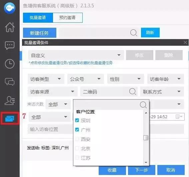
Task: Open the double speech bubbles sidebar icon
Action: (x=10, y=82)
